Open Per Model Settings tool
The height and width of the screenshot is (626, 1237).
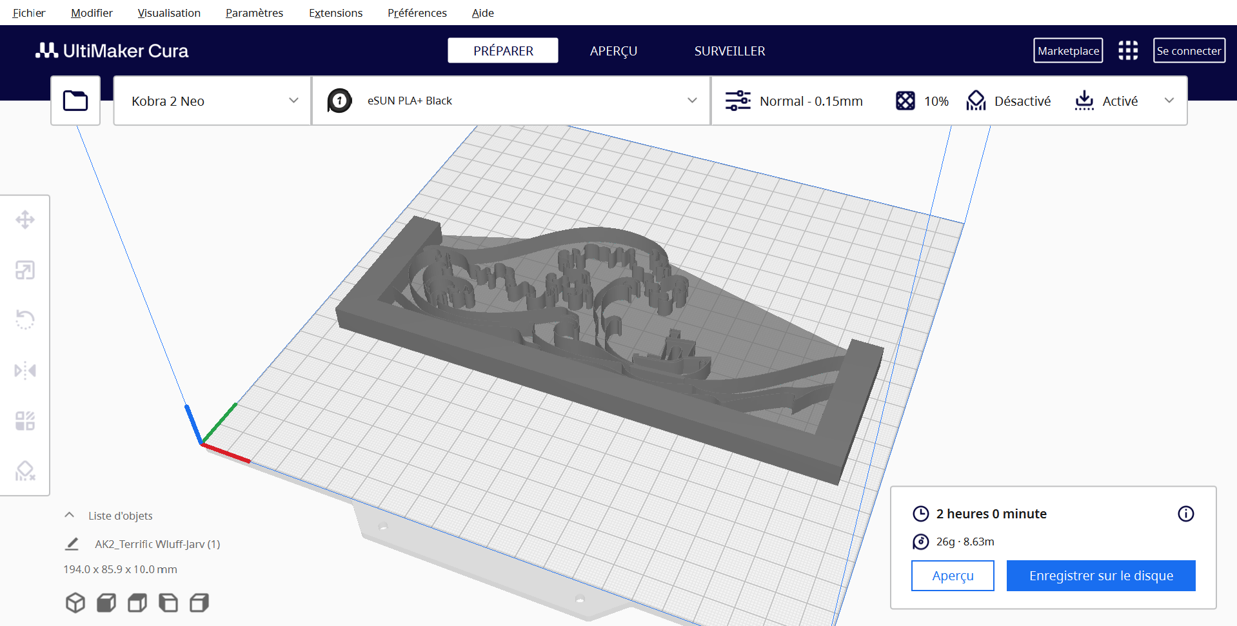tap(25, 421)
